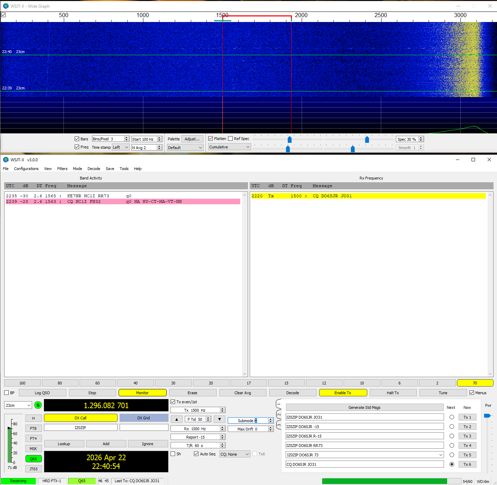Viewport: 497px width, 485px height.
Task: Open the Help menu
Action: pos(138,169)
